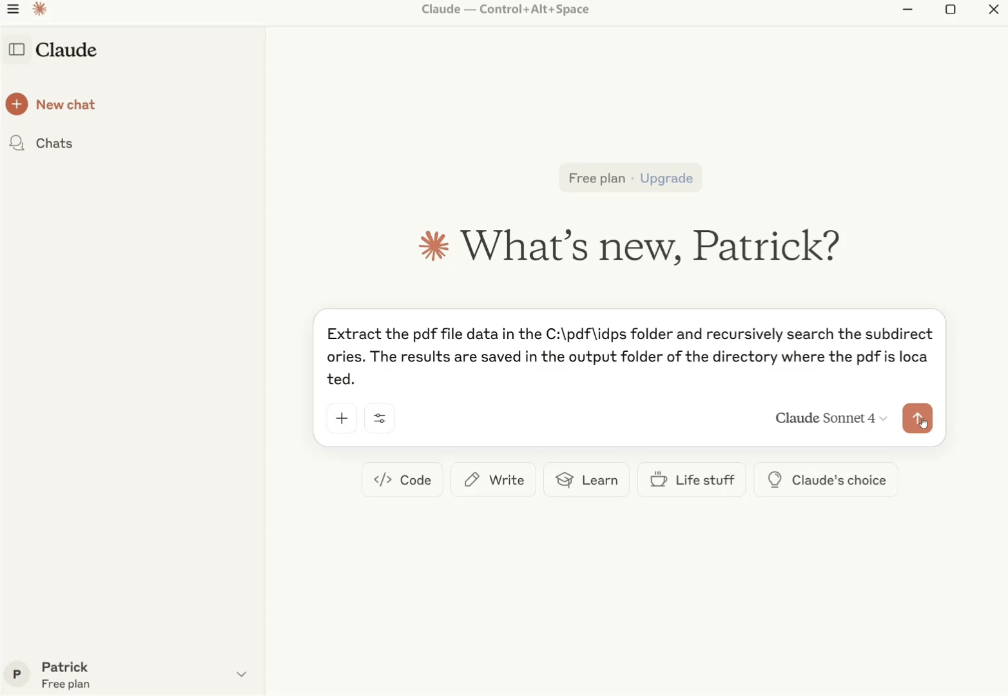Open the Chats list
The image size is (1008, 696).
41,143
